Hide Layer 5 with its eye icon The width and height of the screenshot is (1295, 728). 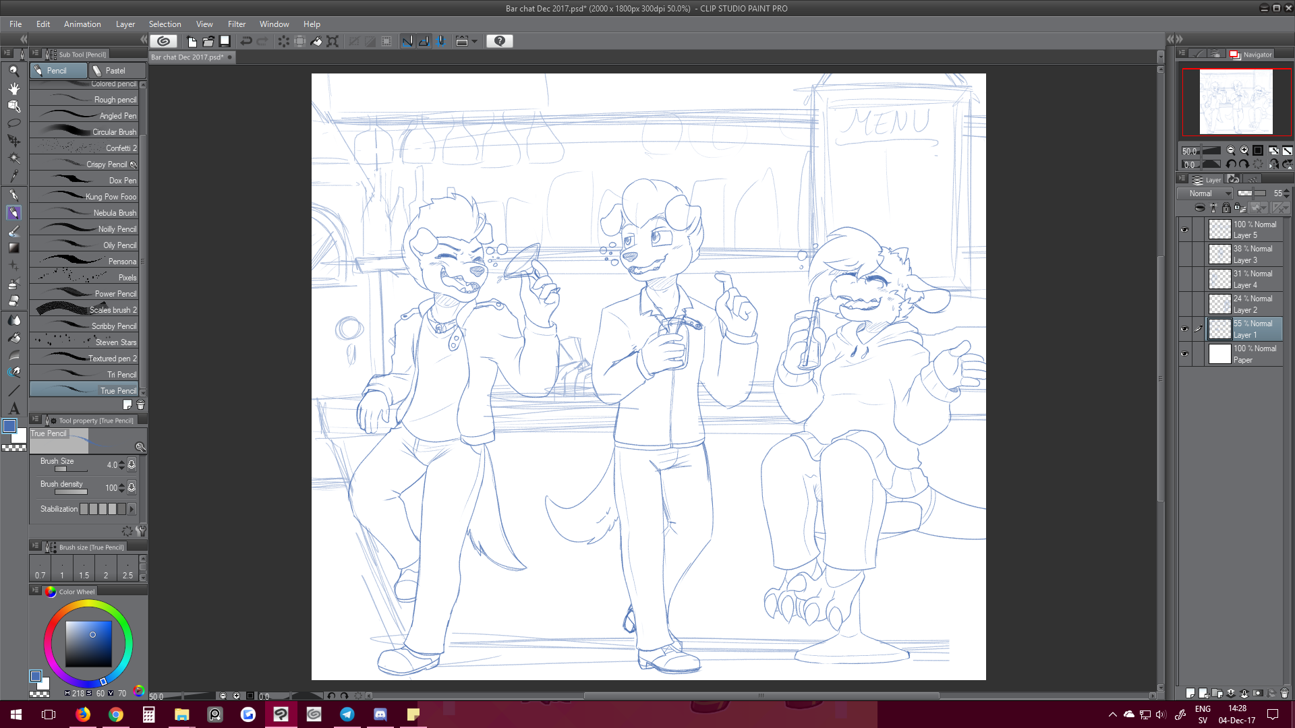tap(1184, 230)
